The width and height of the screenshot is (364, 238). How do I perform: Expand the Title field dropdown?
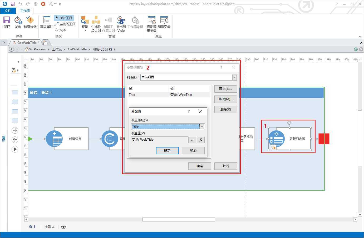coord(202,127)
